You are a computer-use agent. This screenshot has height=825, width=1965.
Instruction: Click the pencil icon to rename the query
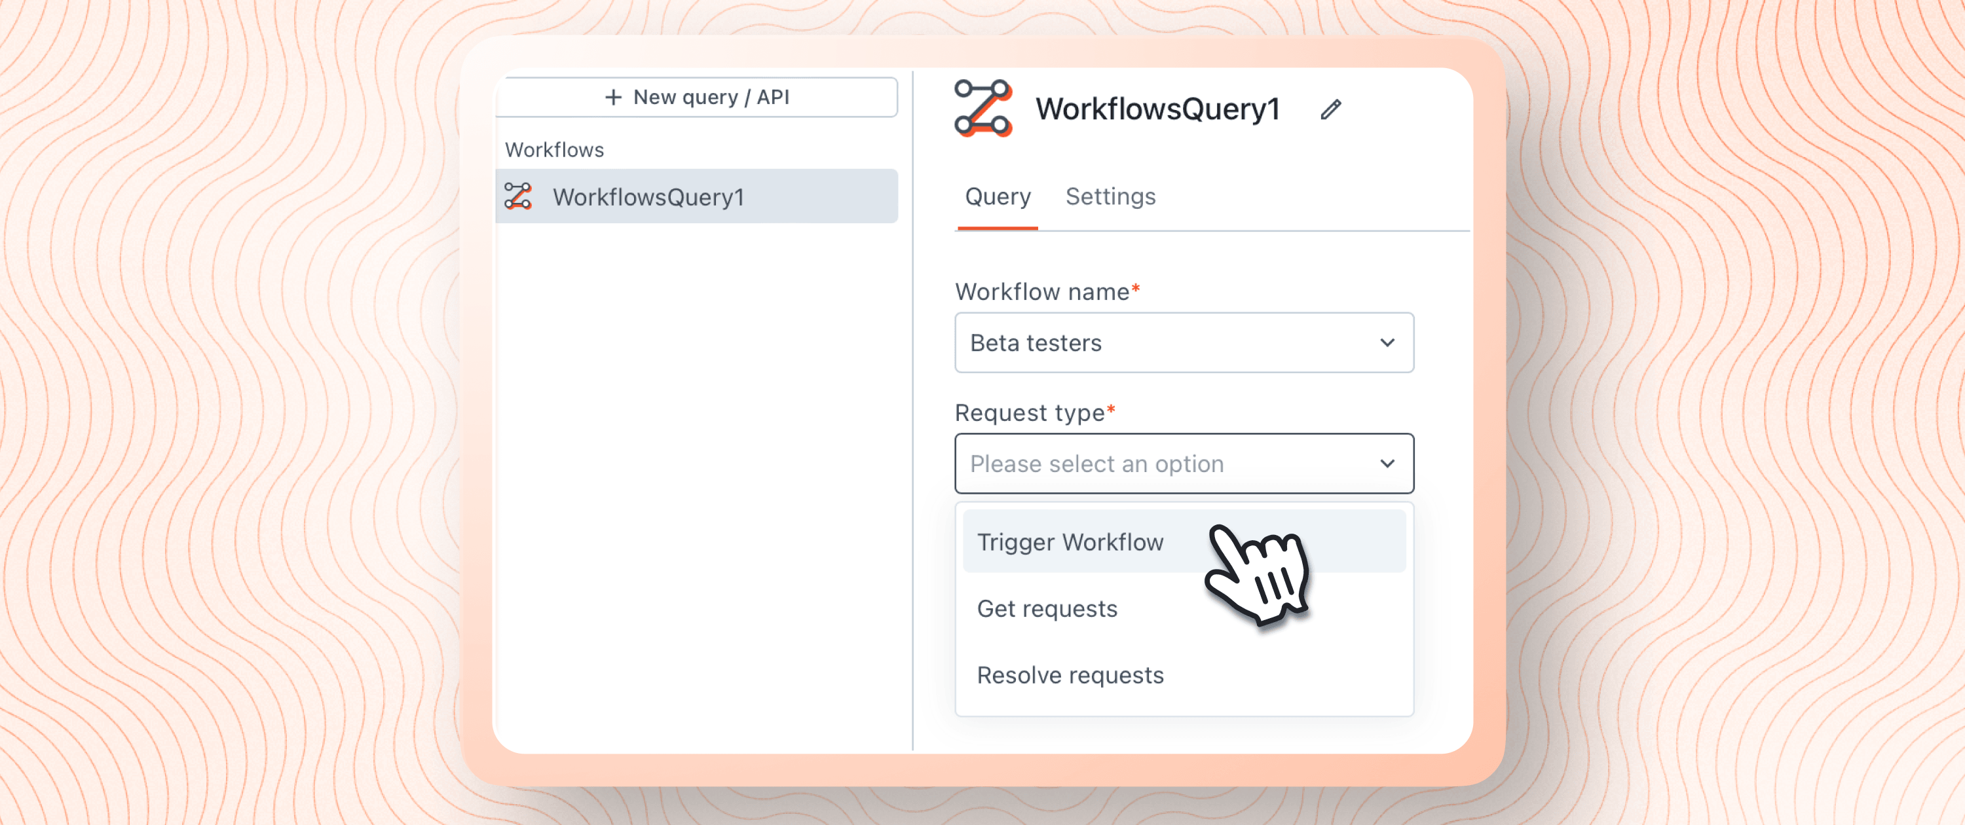(x=1330, y=109)
